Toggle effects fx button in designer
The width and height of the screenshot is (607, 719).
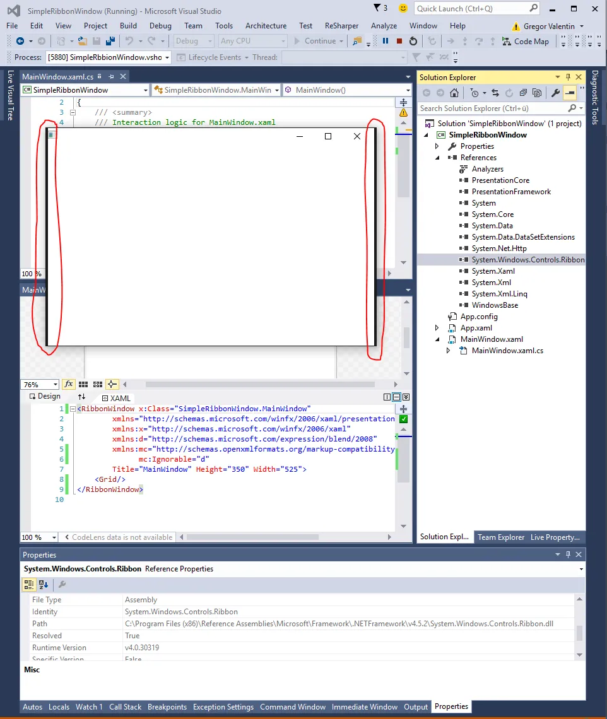point(68,384)
